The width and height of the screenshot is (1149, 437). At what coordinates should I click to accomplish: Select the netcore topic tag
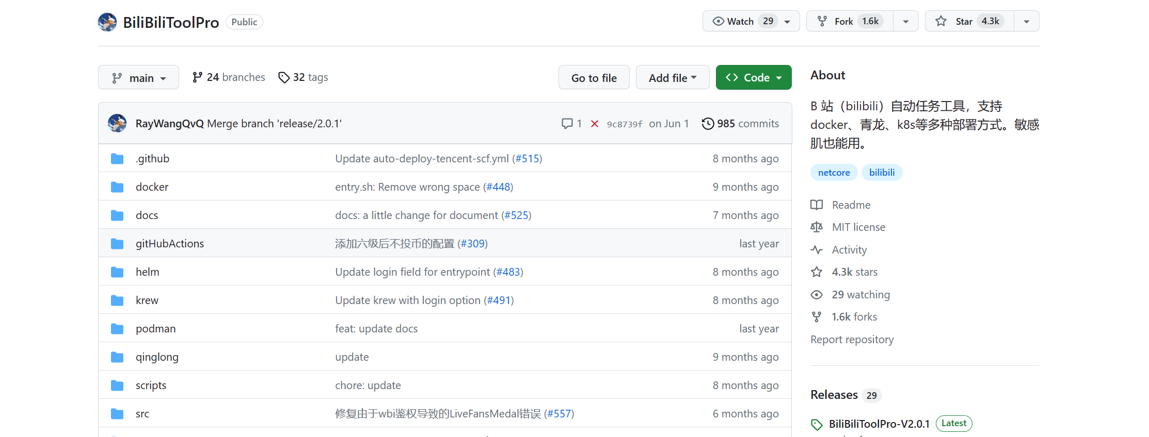tap(834, 173)
